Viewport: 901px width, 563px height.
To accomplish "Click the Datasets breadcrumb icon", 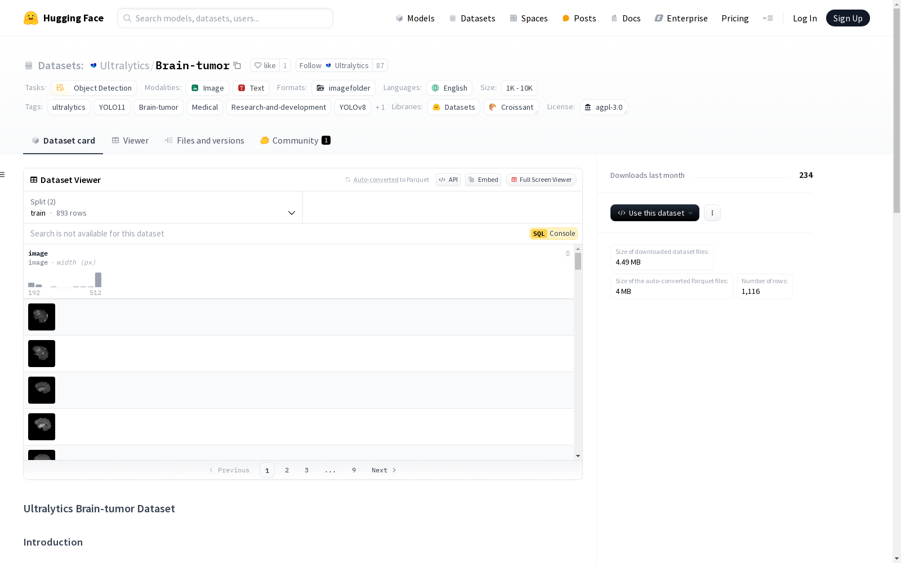I will point(29,66).
